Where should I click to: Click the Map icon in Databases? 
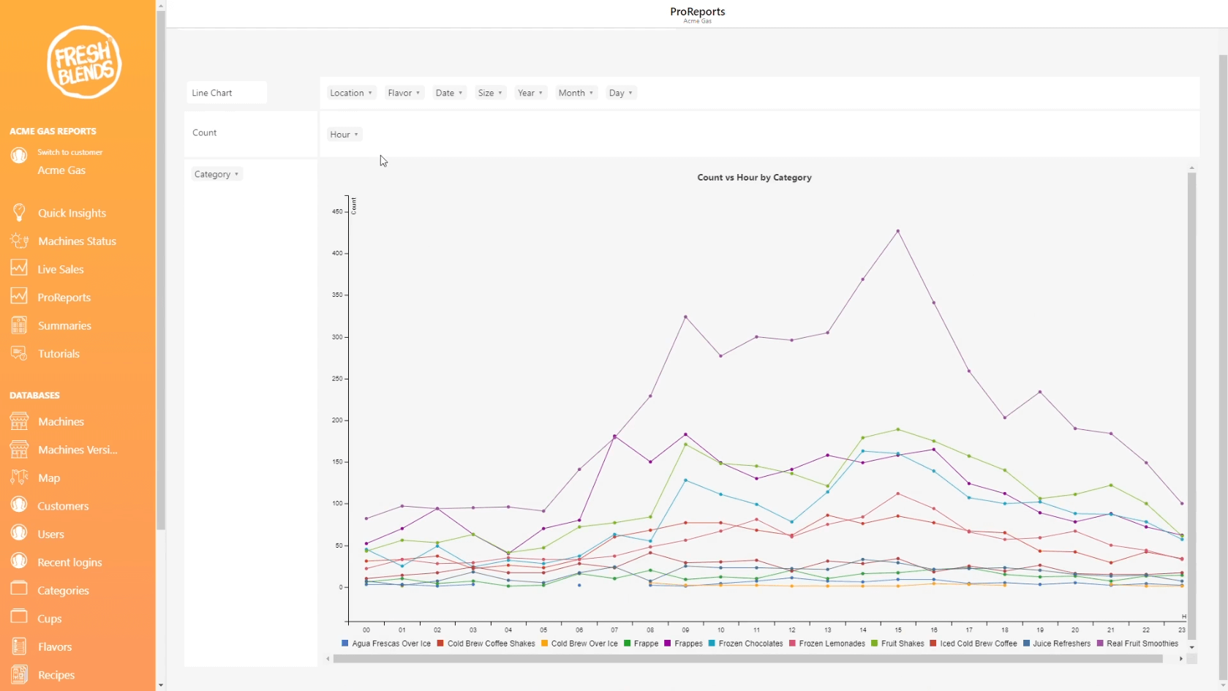pos(19,477)
